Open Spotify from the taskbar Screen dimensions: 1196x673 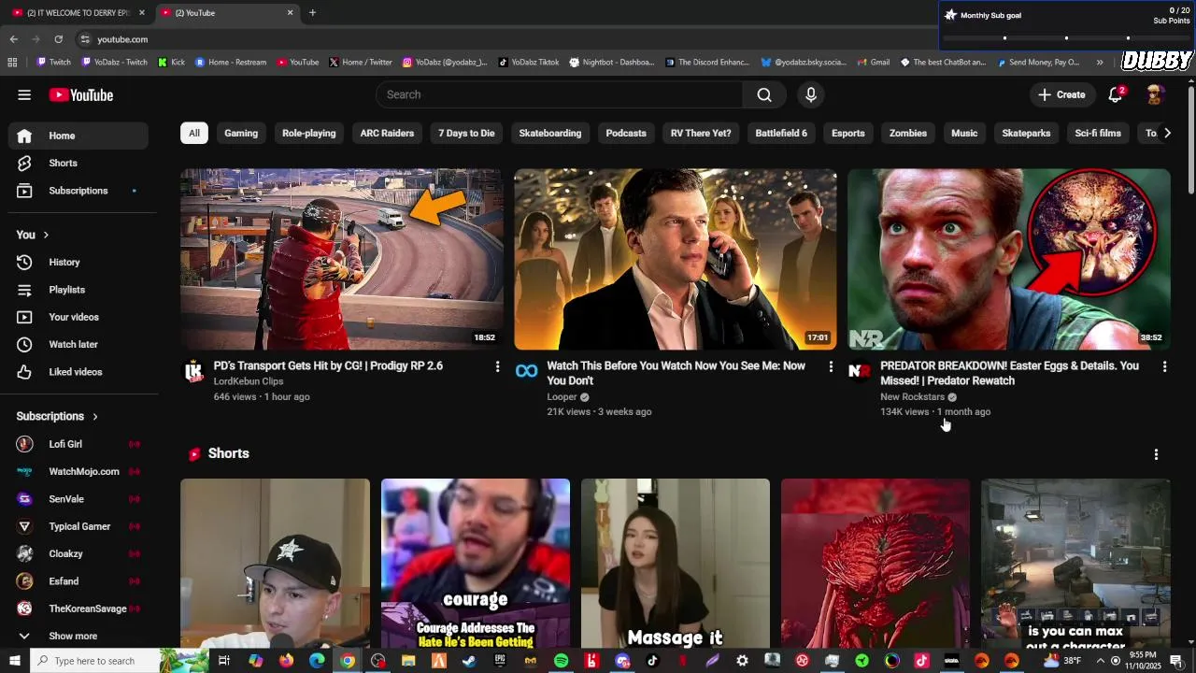(x=561, y=661)
